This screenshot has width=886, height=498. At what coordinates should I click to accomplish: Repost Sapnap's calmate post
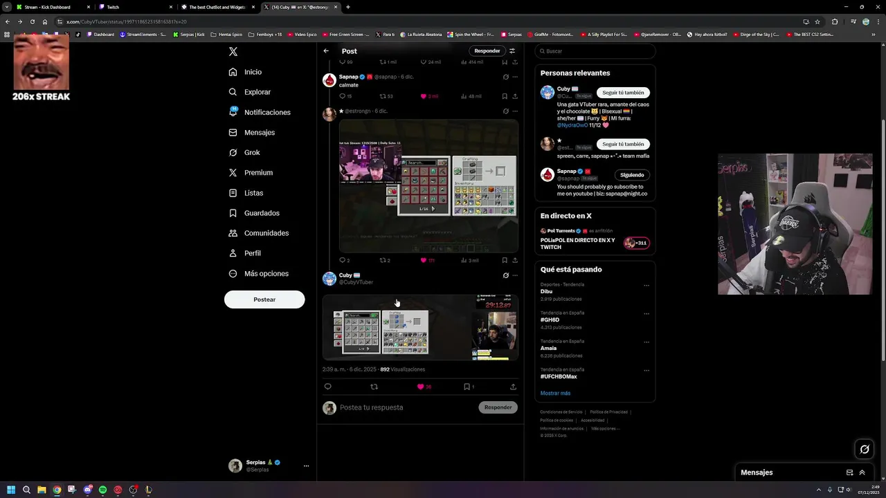point(382,96)
